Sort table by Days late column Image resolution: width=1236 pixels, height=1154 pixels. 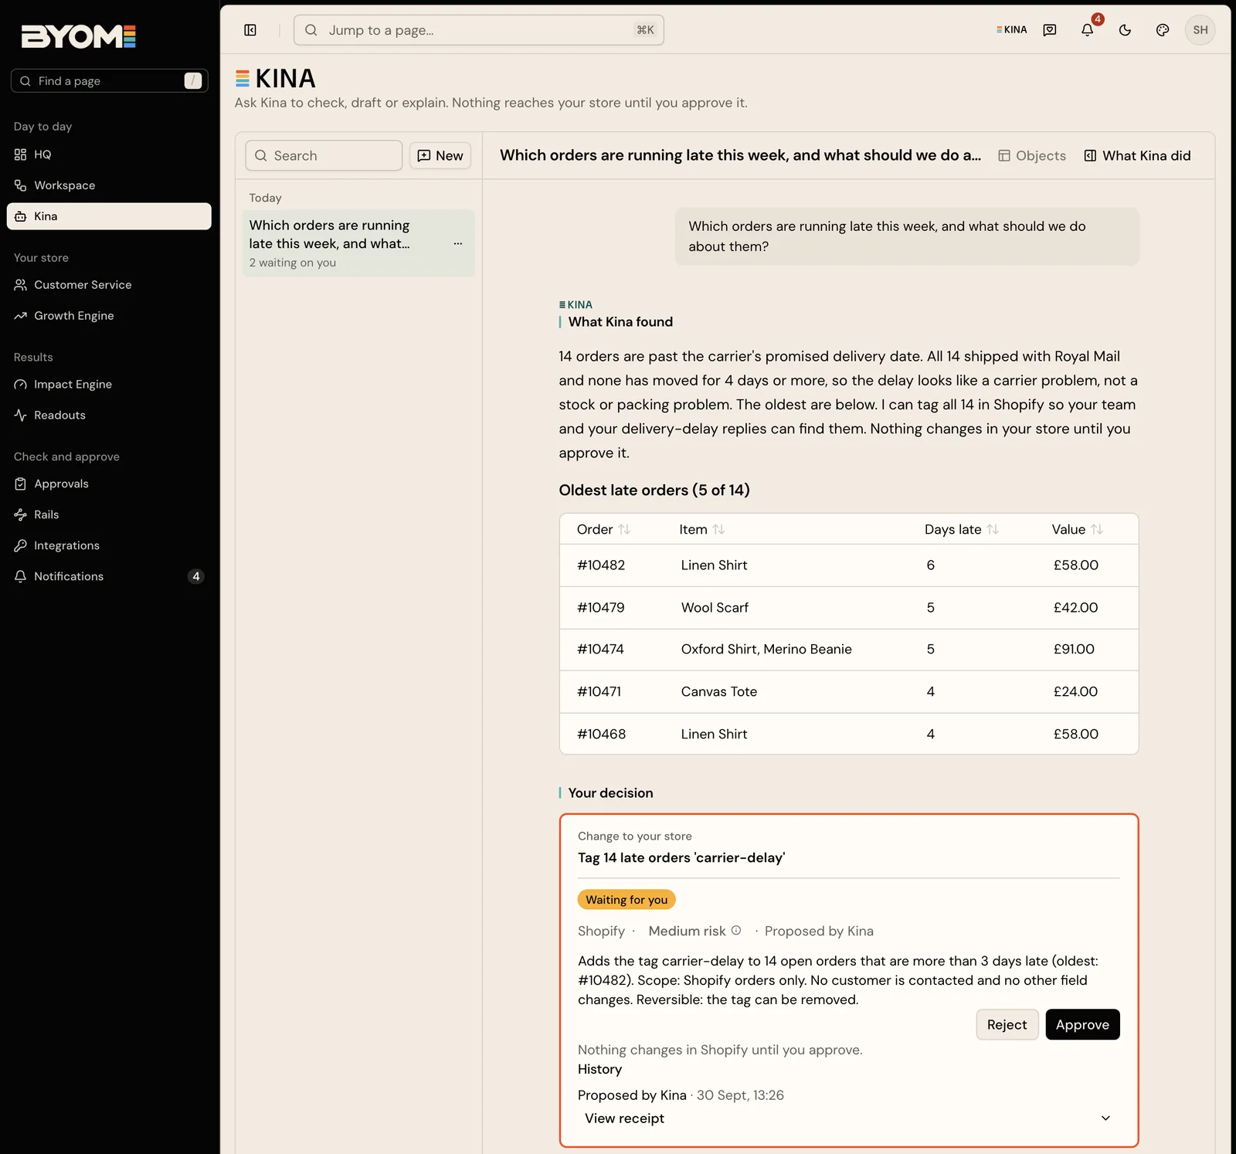[962, 529]
